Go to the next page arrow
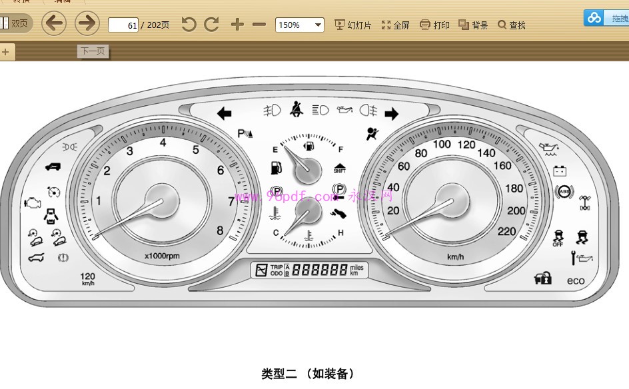 [x=87, y=24]
